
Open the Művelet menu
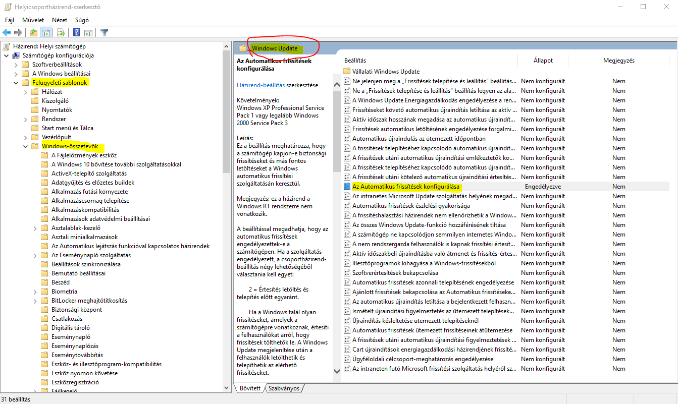pos(33,20)
